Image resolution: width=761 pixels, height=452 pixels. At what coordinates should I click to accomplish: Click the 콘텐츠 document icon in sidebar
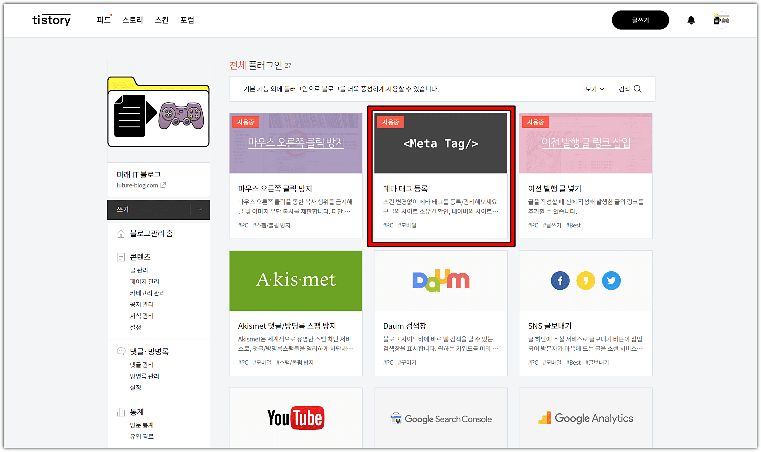pyautogui.click(x=121, y=257)
